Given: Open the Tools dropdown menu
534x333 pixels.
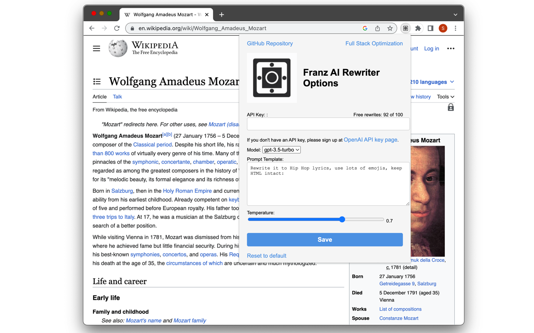Looking at the screenshot, I should coord(446,97).
